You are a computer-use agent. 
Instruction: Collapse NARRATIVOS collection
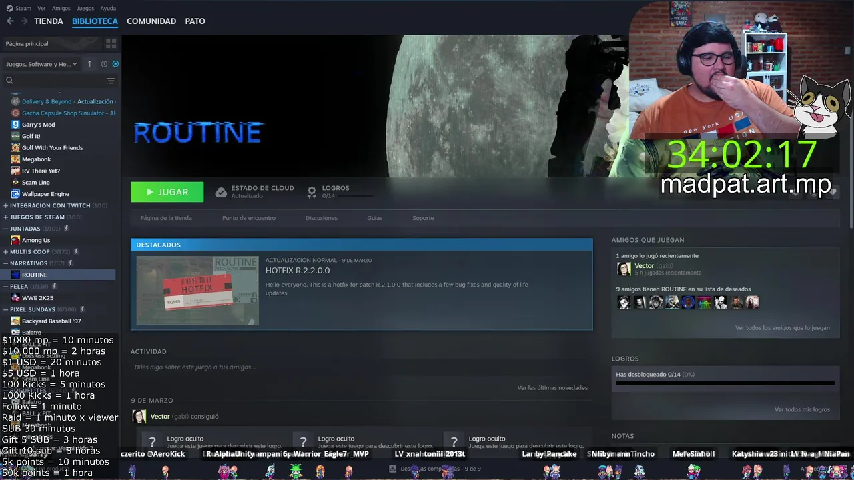point(6,263)
